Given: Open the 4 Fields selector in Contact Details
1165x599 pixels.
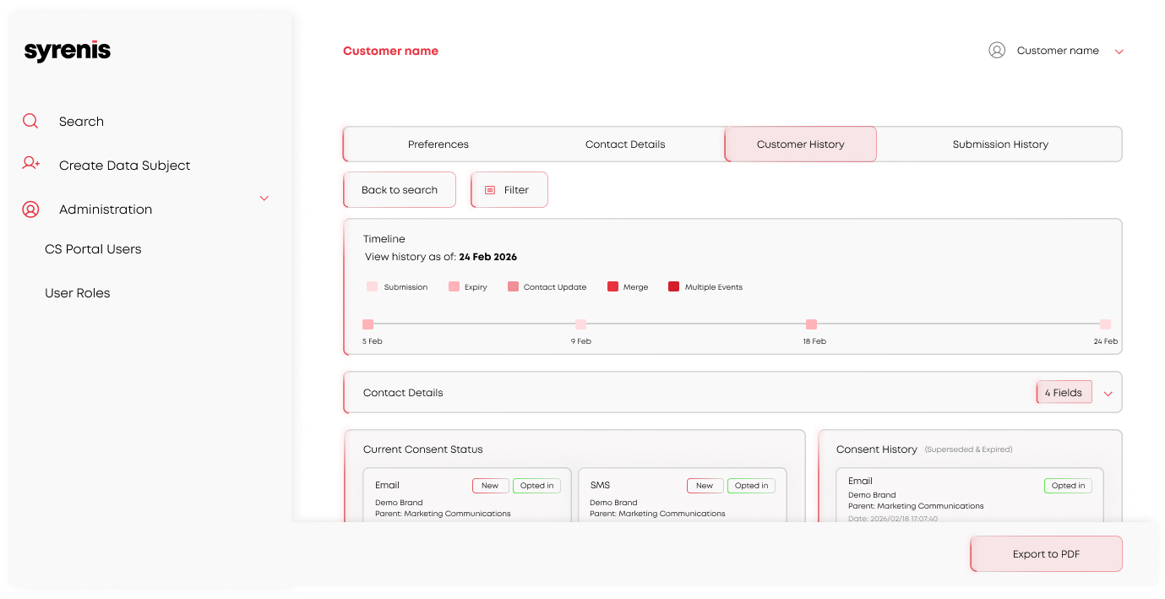Looking at the screenshot, I should pyautogui.click(x=1064, y=392).
